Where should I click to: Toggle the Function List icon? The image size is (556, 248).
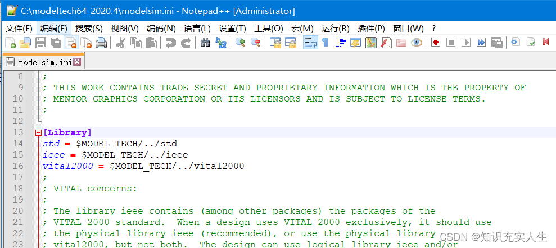click(x=386, y=43)
